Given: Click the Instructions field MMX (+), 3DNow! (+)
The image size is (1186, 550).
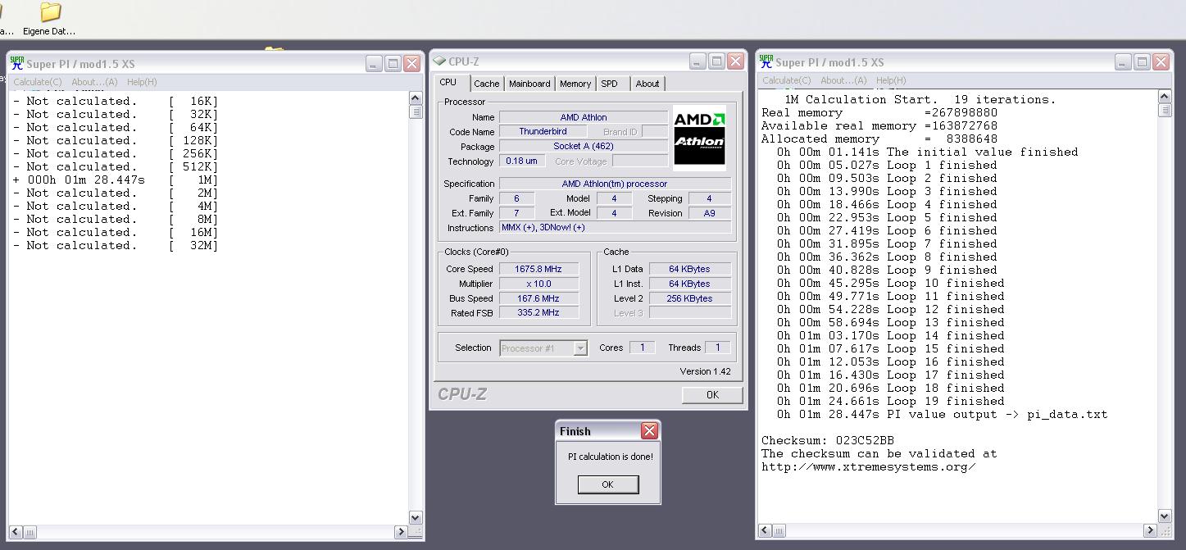Looking at the screenshot, I should coord(615,228).
